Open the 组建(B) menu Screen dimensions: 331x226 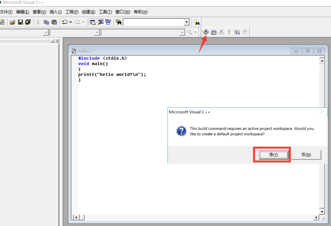tap(89, 12)
